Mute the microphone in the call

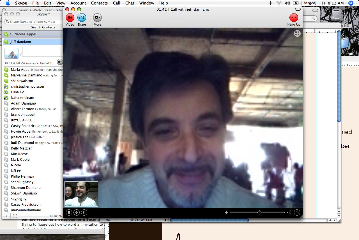pos(76,212)
